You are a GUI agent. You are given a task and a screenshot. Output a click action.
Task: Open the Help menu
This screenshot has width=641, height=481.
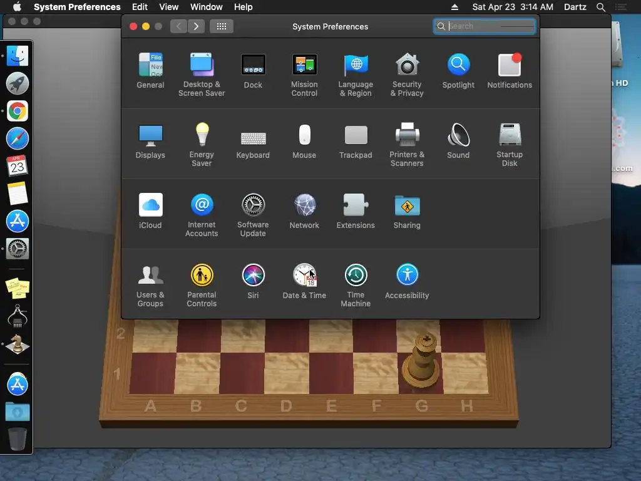[x=244, y=7]
